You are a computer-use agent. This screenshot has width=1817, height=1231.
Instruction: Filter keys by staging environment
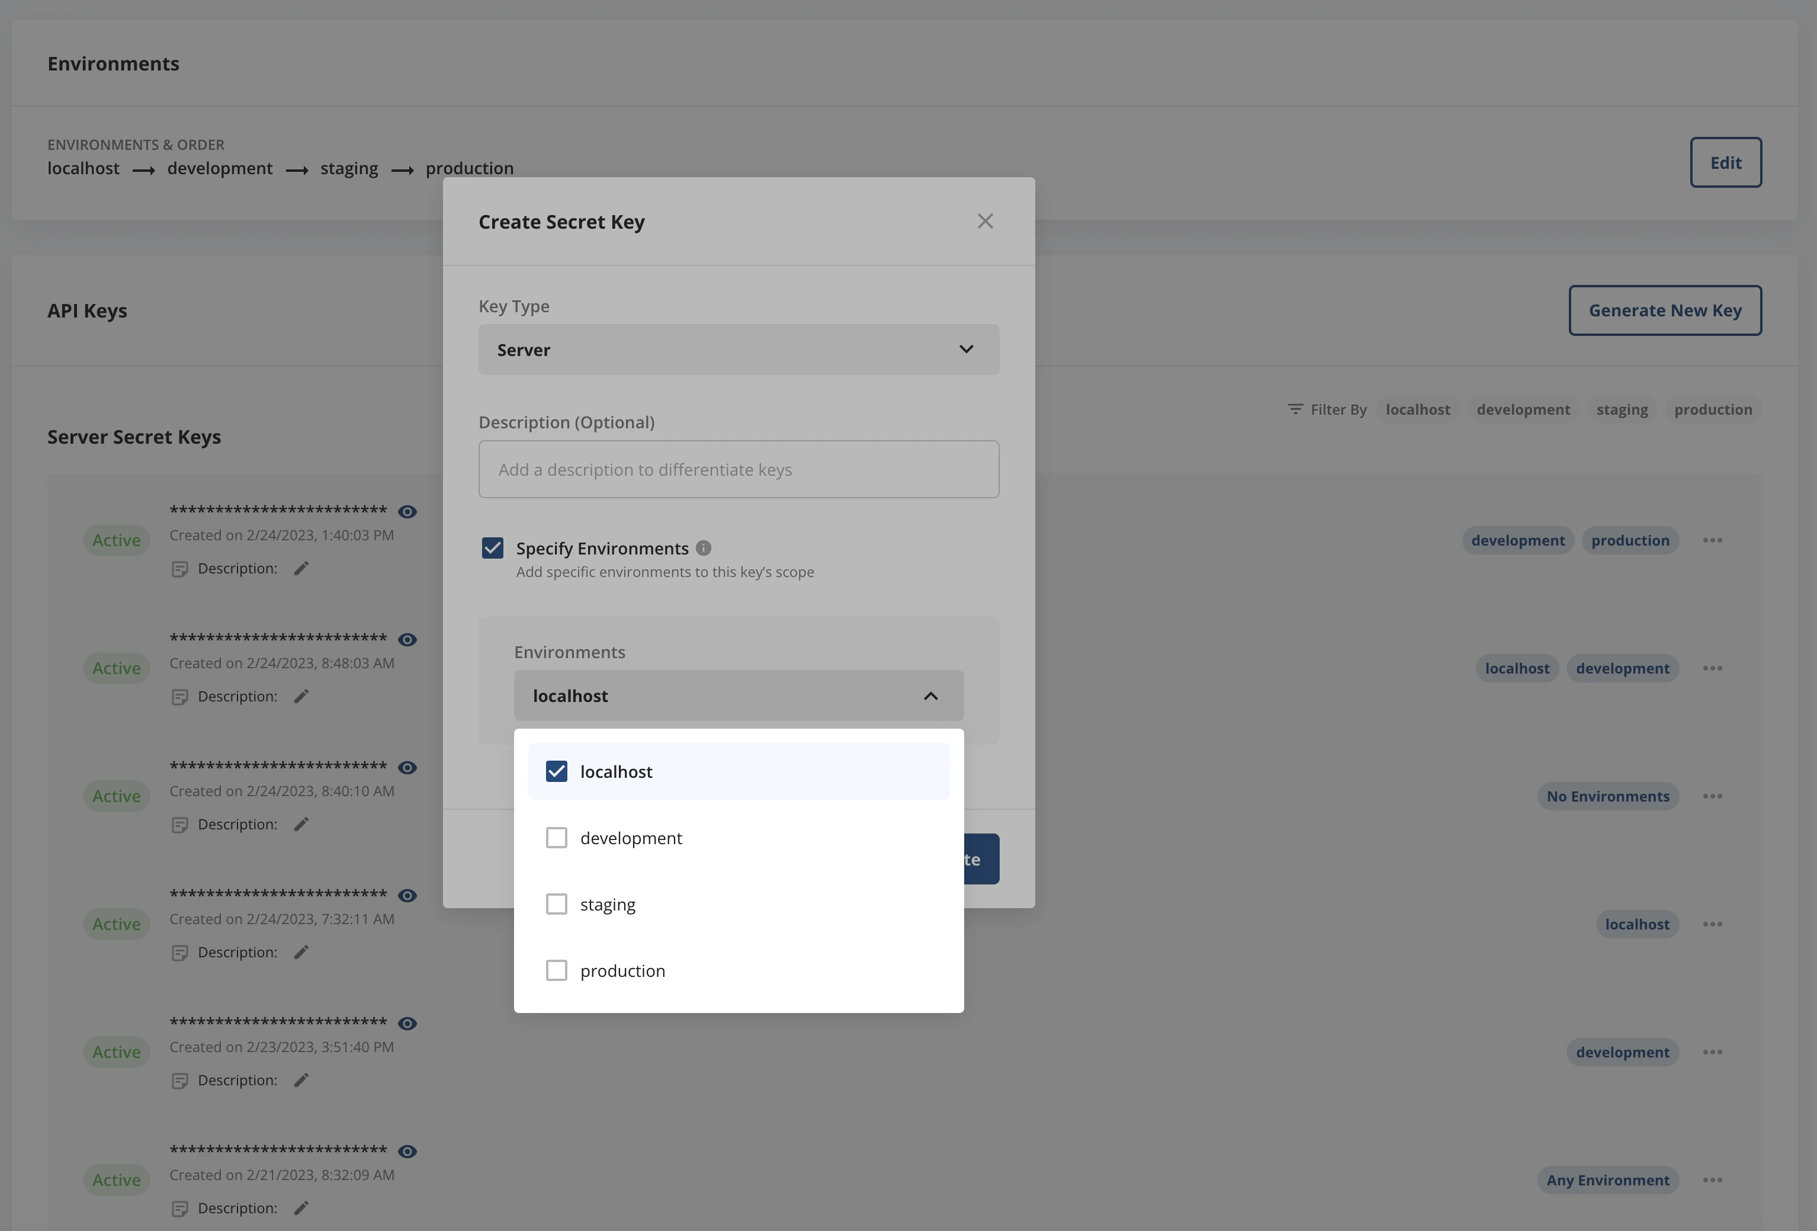1622,410
